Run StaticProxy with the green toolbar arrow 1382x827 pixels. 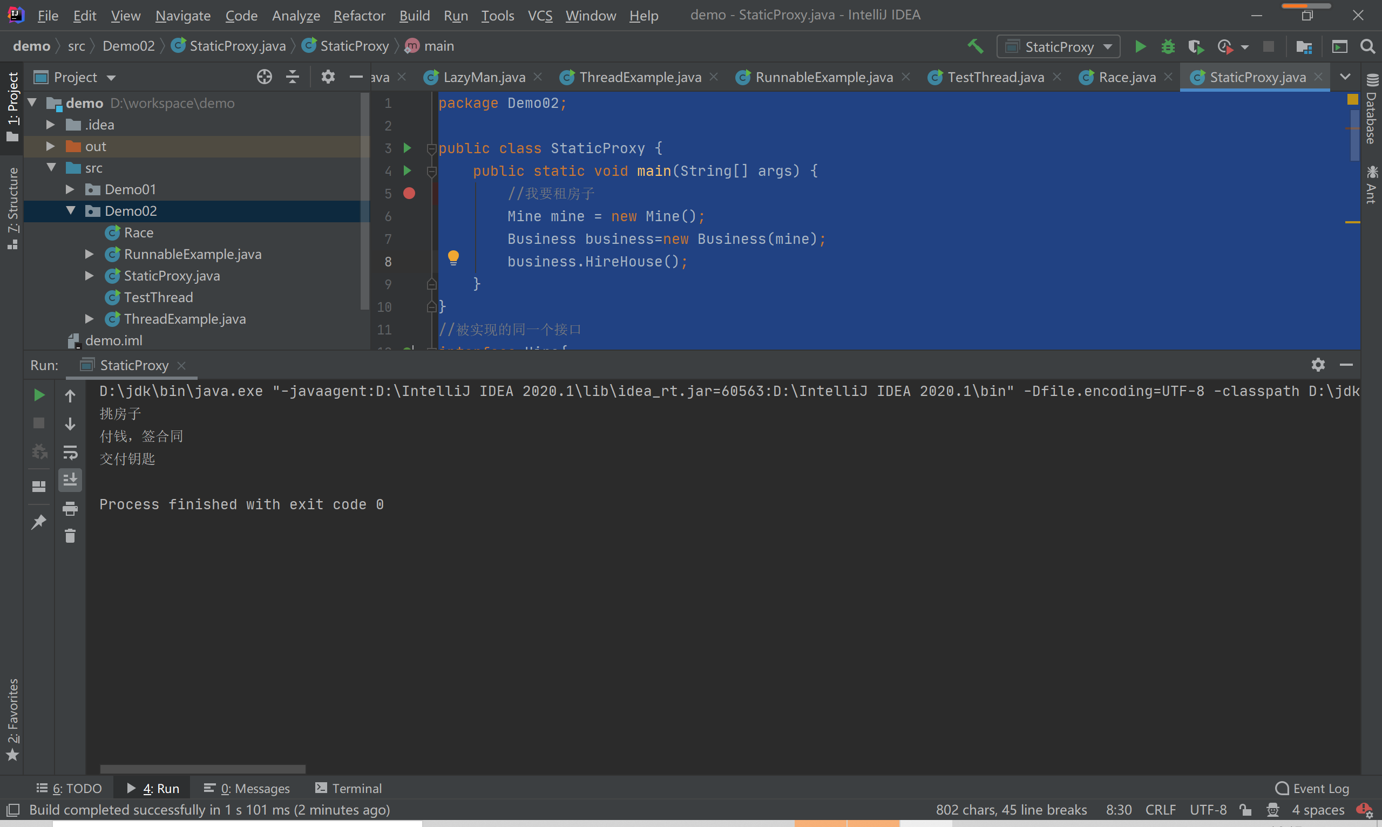[x=1140, y=46]
